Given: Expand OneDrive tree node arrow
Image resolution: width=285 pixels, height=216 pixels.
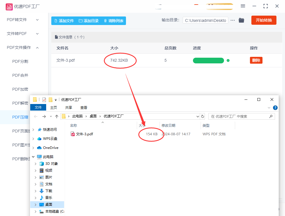Looking at the screenshot, I should (33, 148).
